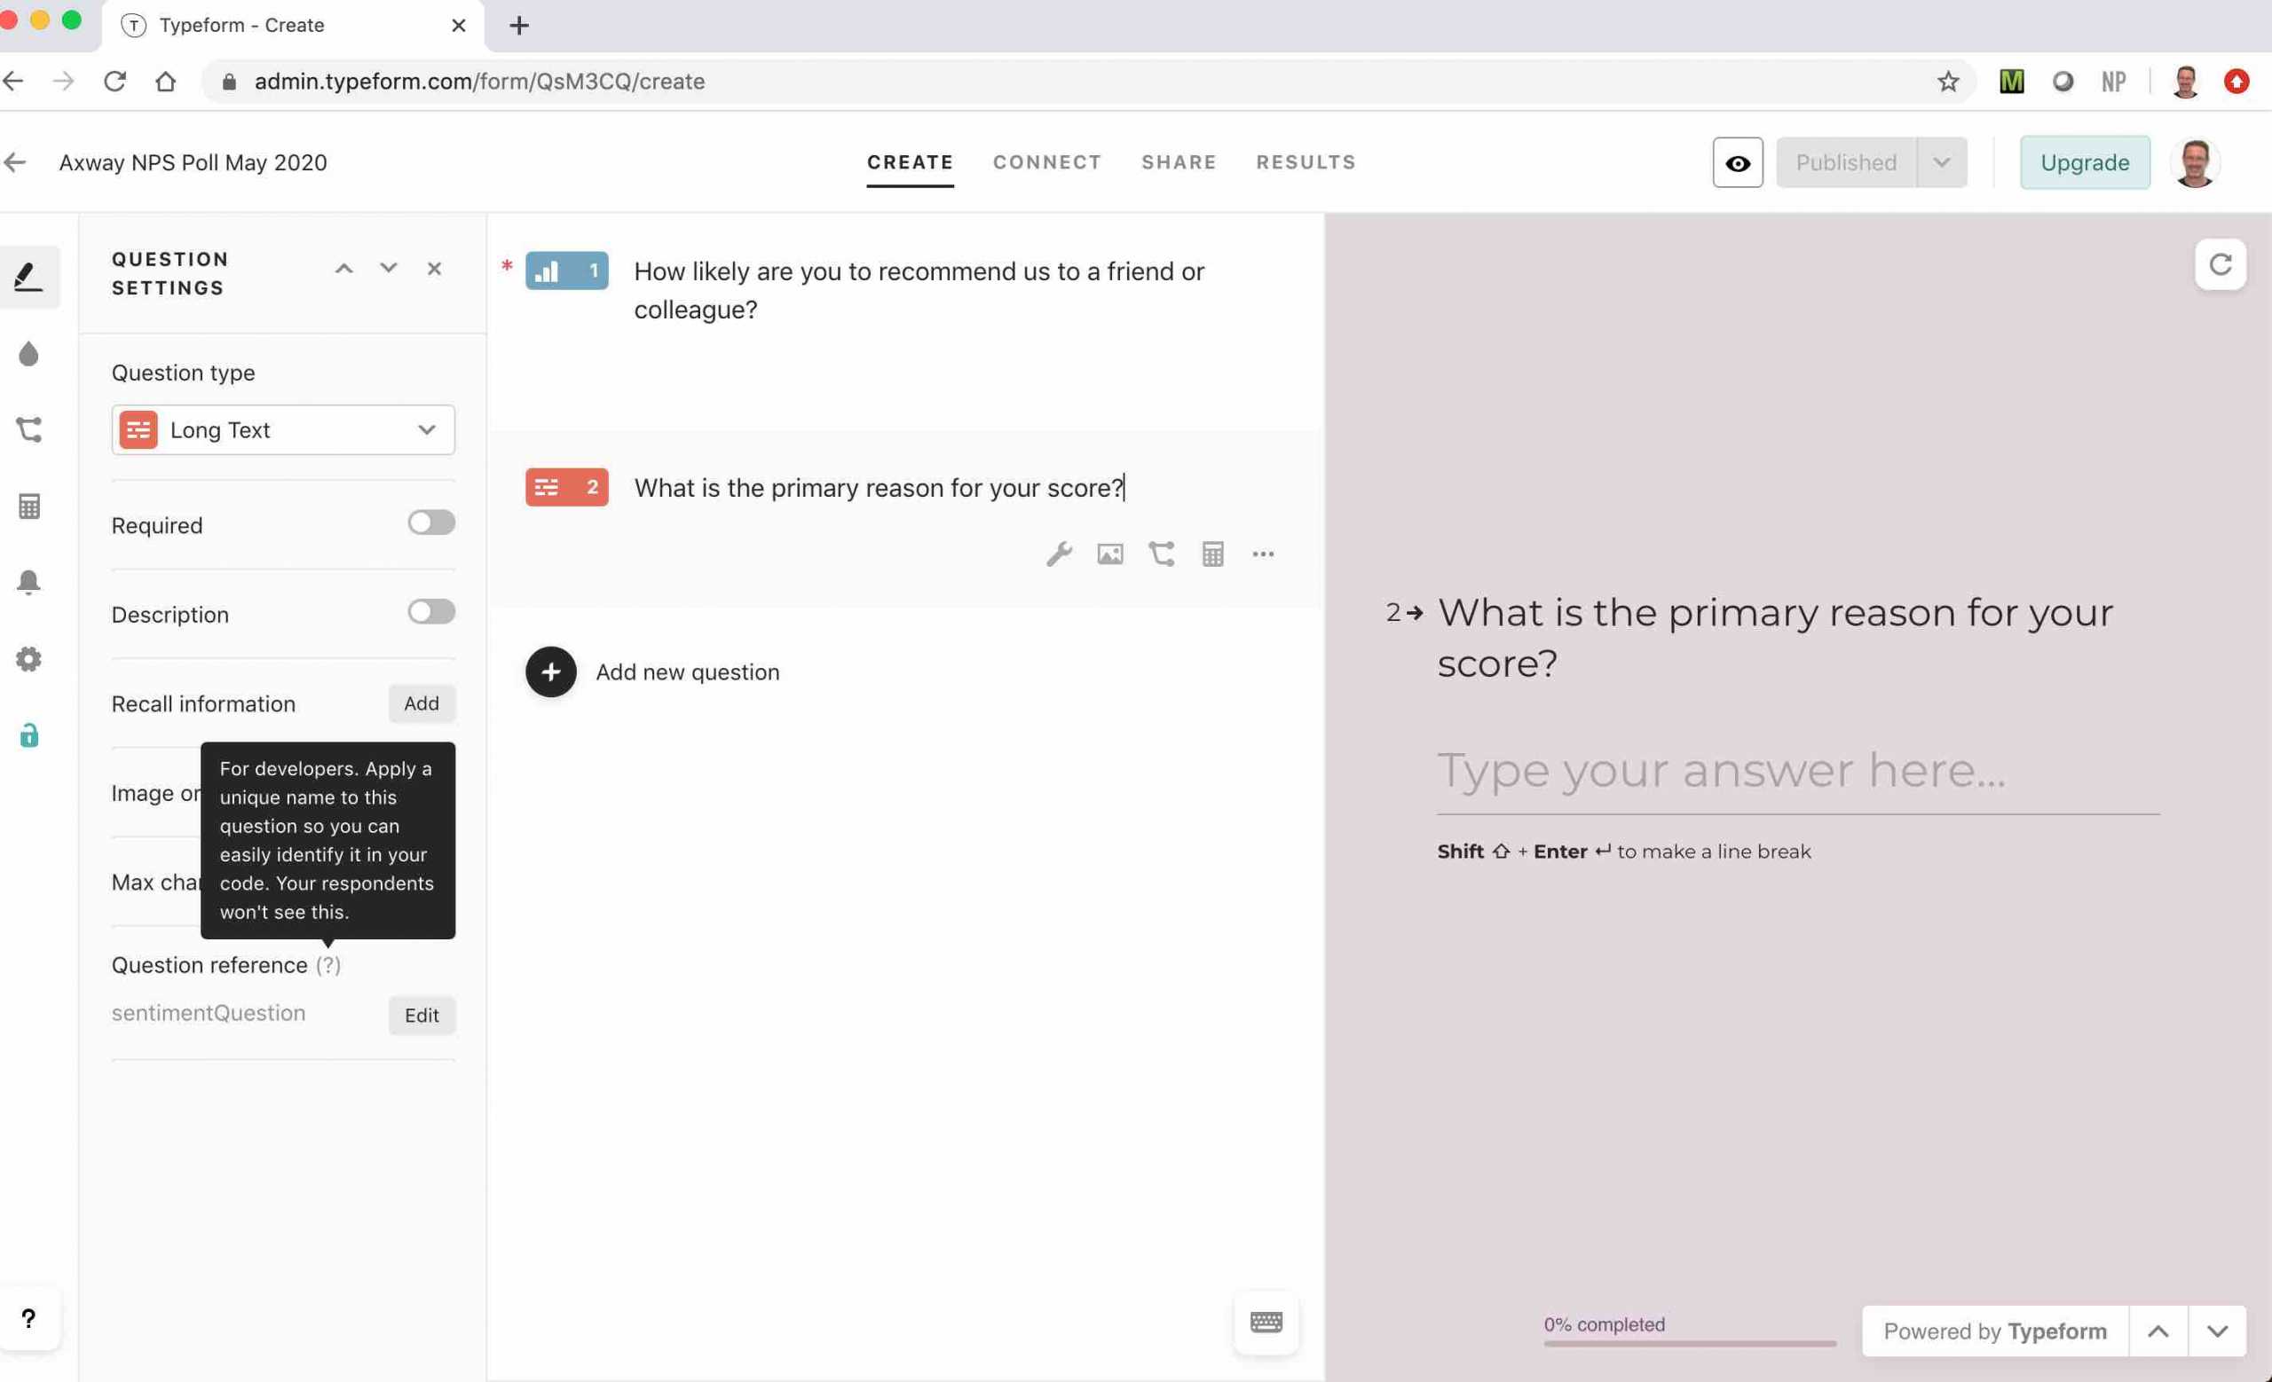
Task: Open the green M browser extension
Action: [x=2011, y=81]
